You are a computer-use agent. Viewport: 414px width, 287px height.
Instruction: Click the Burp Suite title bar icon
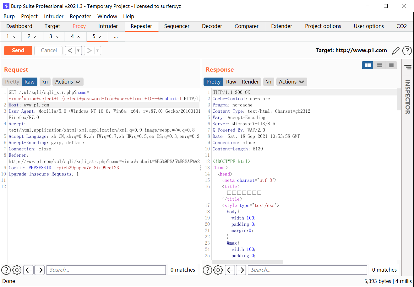point(6,6)
